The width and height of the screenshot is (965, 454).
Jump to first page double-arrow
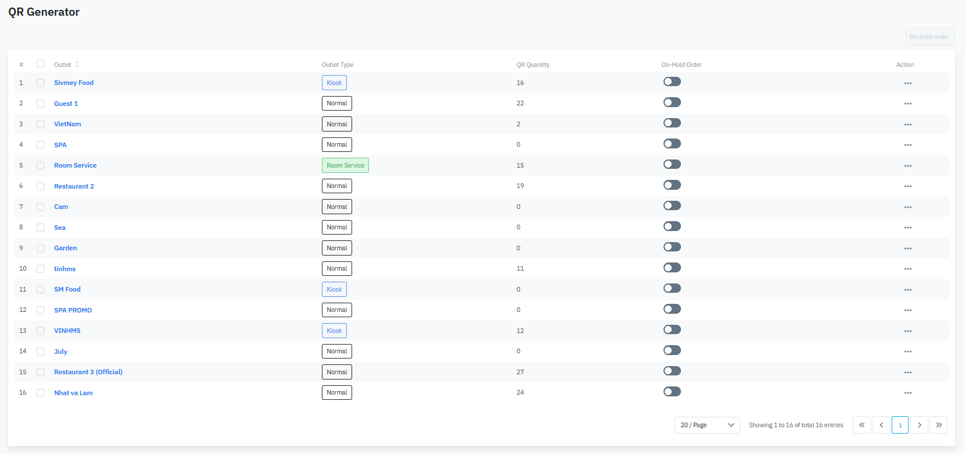(x=862, y=425)
